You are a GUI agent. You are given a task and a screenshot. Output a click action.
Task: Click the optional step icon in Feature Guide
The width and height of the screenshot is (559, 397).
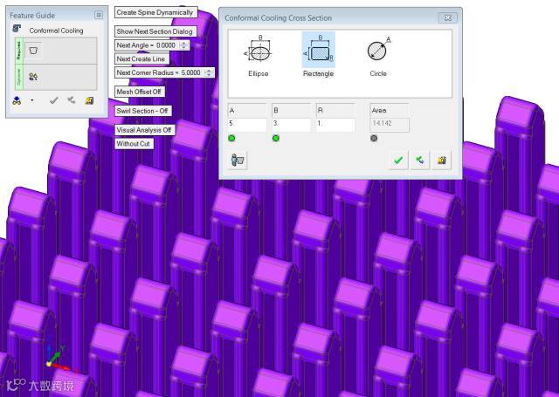33,77
